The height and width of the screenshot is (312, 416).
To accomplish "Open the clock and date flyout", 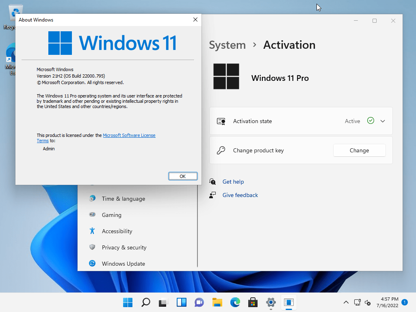I will (x=387, y=302).
